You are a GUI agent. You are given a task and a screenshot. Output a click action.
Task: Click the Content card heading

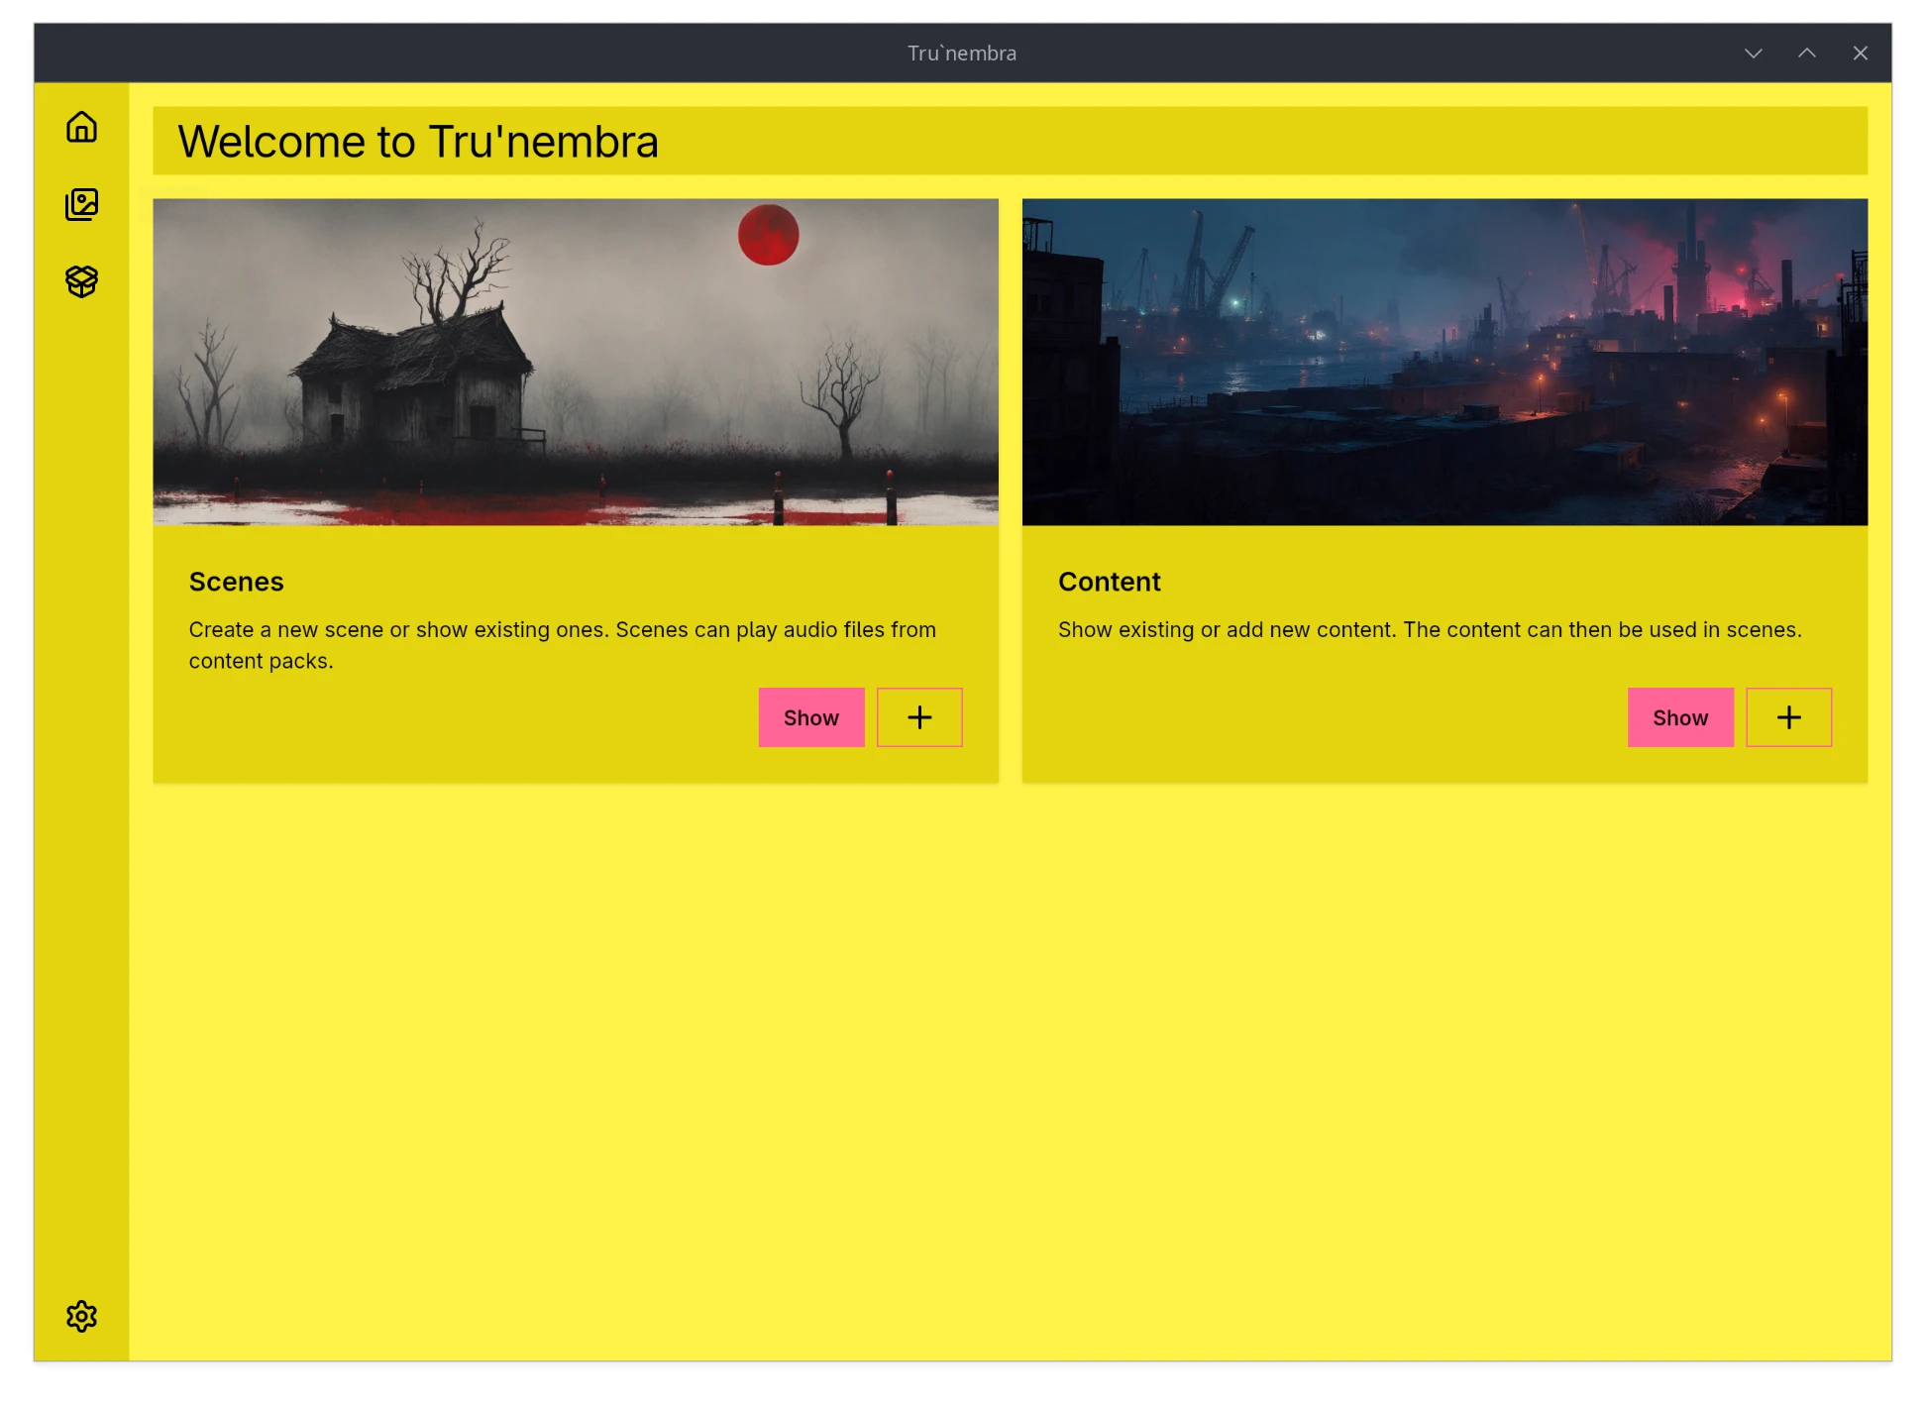(1109, 582)
